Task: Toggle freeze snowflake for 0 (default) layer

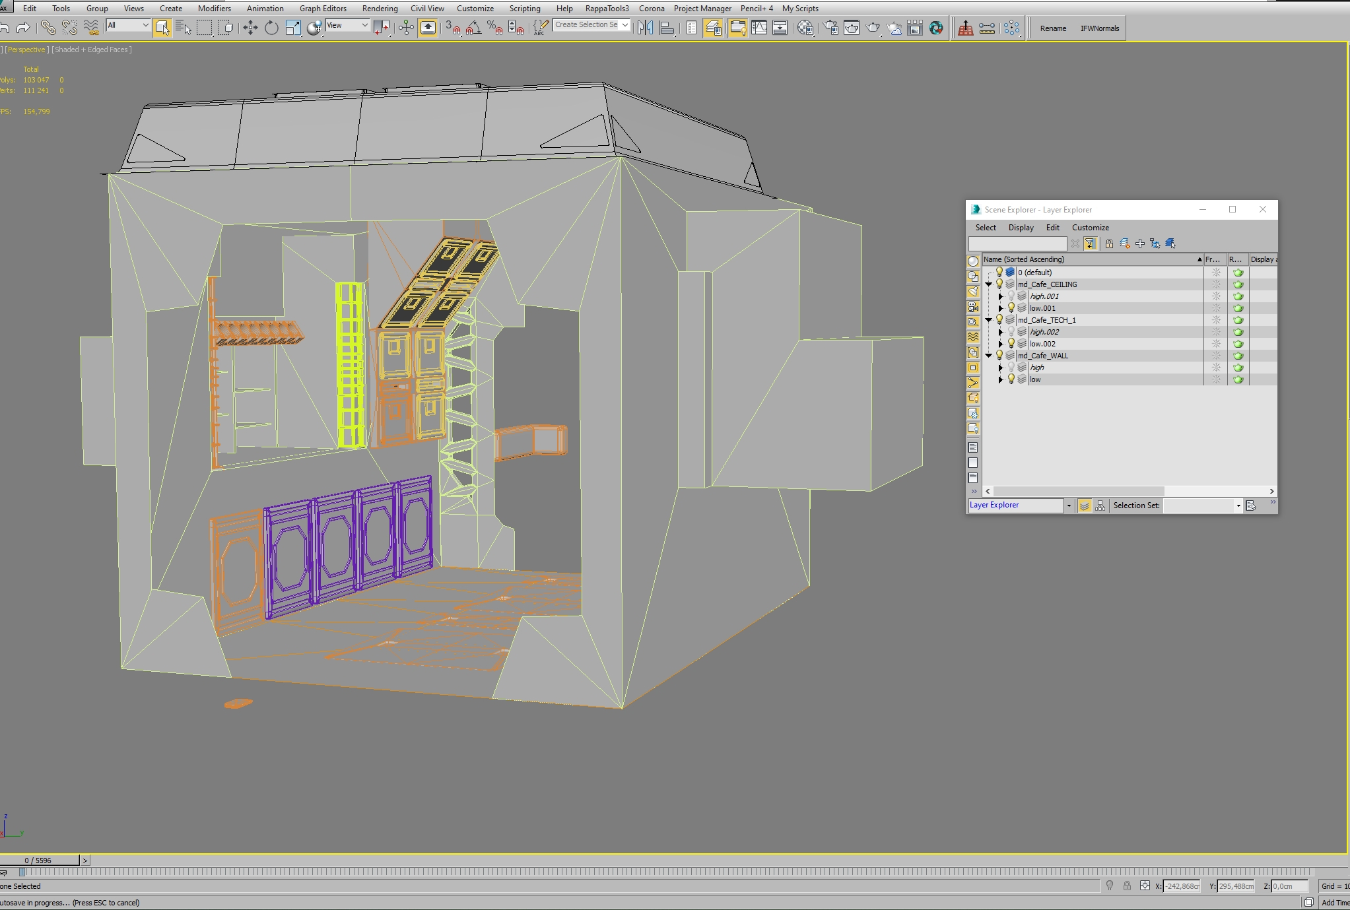Action: coord(1216,273)
